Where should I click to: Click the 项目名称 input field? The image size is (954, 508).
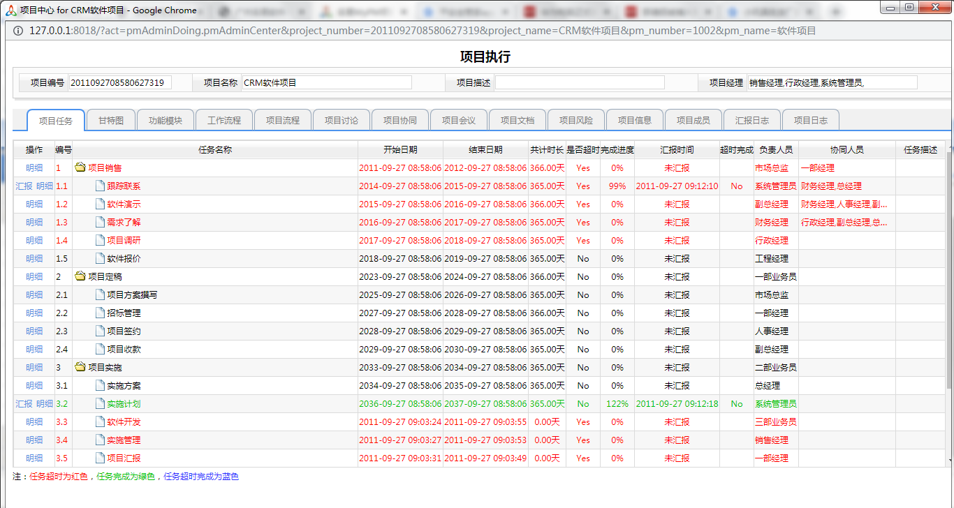[327, 82]
